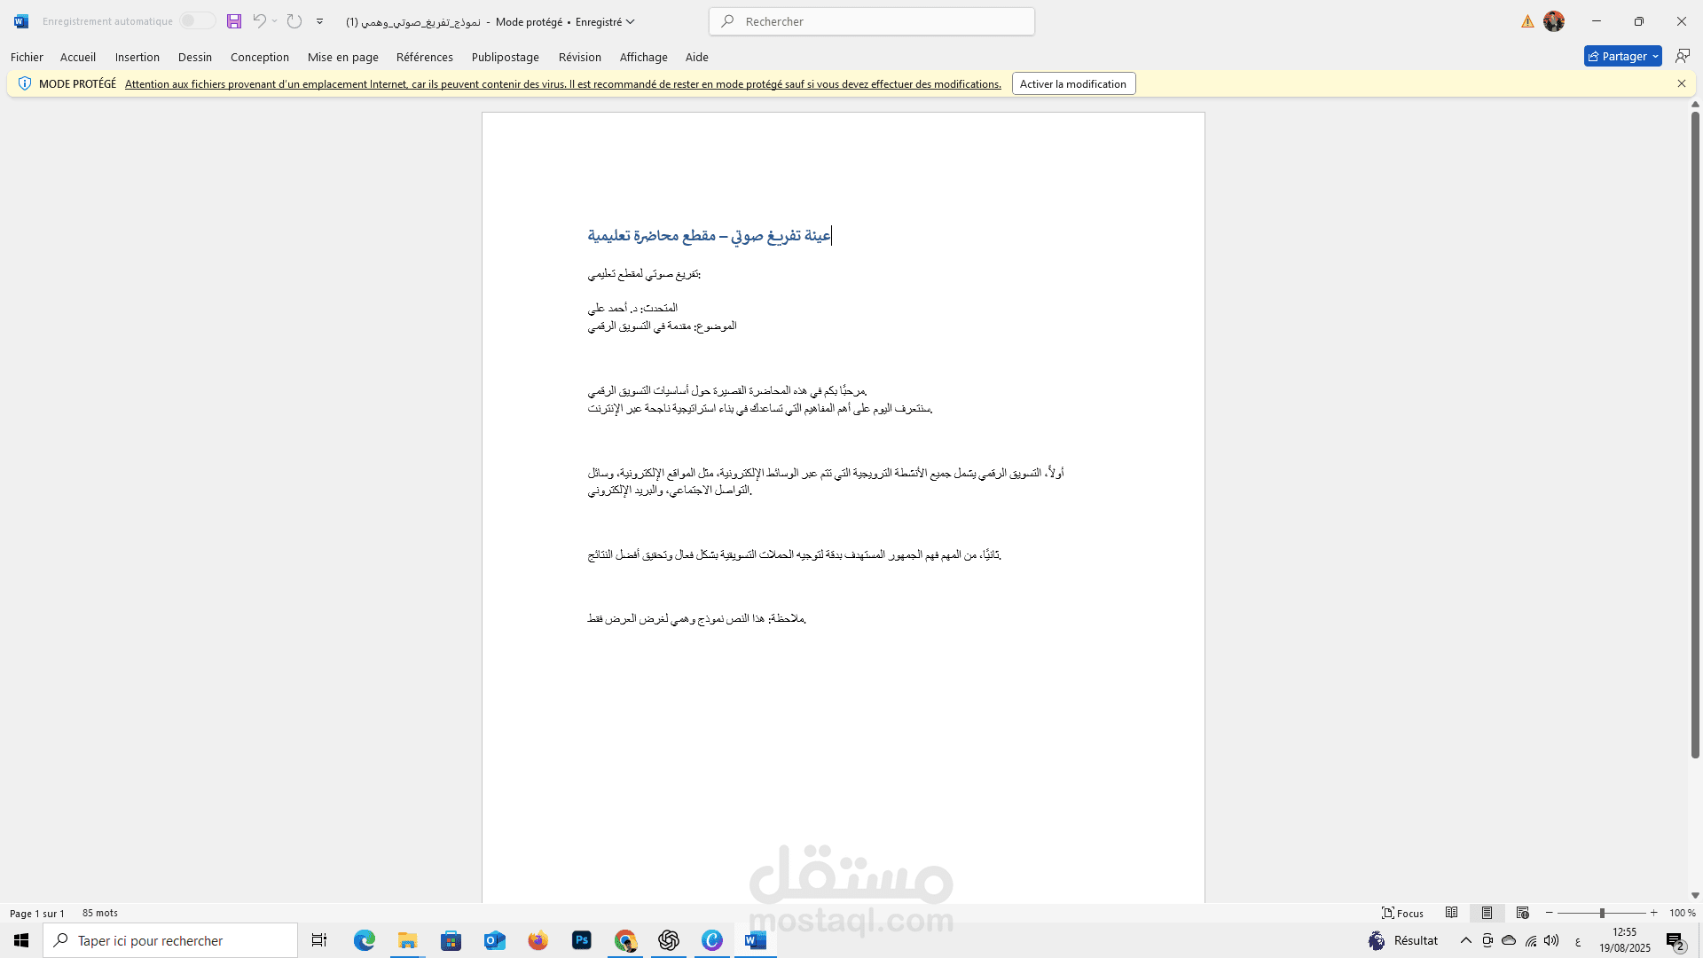Click Taper ici pour rechercher taskbar search

coord(170,940)
